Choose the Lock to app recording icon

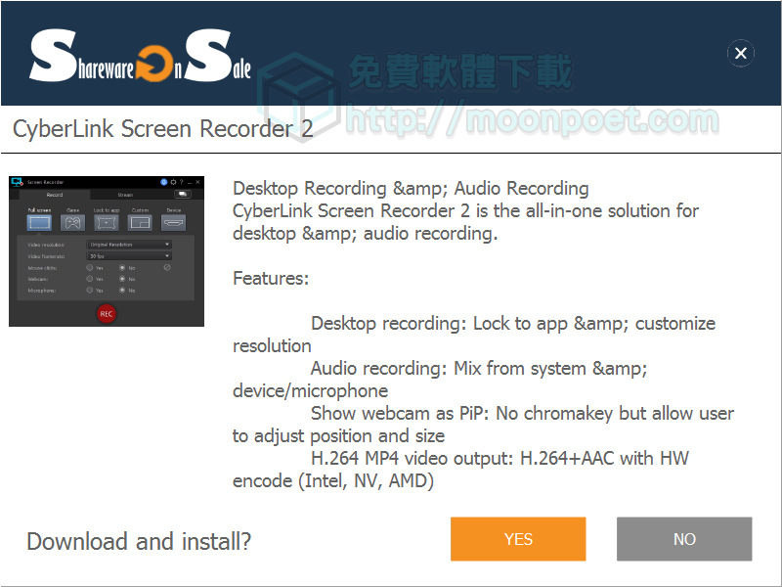tap(108, 223)
